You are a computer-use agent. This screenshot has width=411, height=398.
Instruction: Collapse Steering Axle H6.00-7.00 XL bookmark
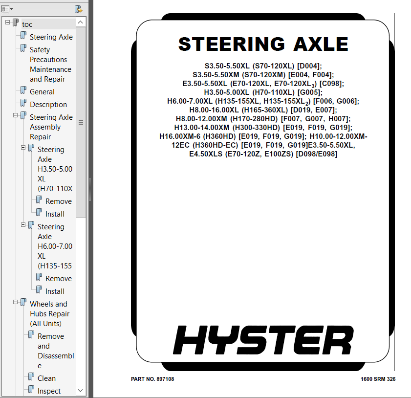(23, 225)
